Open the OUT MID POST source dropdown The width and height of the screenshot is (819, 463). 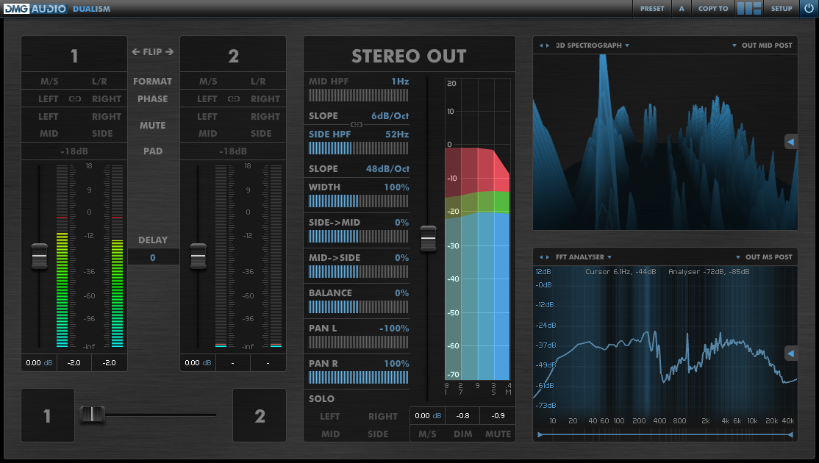[763, 46]
